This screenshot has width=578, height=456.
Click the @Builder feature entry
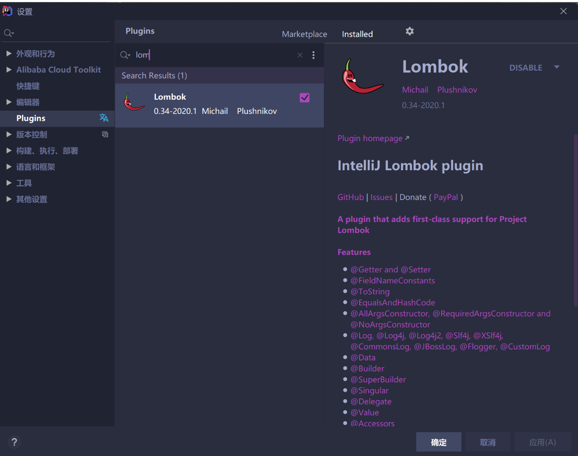click(x=367, y=369)
